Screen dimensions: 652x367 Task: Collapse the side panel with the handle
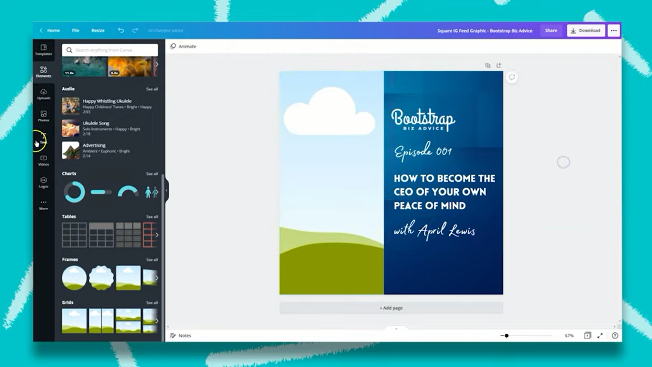point(166,190)
